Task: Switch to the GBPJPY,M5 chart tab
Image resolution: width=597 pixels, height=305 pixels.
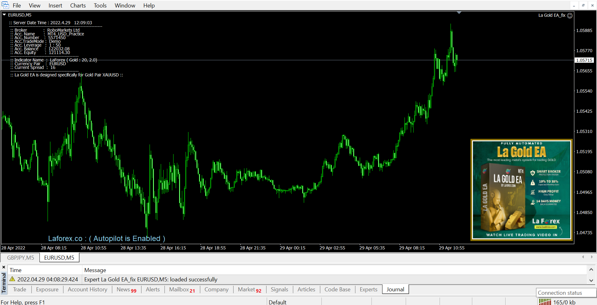Action: tap(21, 258)
